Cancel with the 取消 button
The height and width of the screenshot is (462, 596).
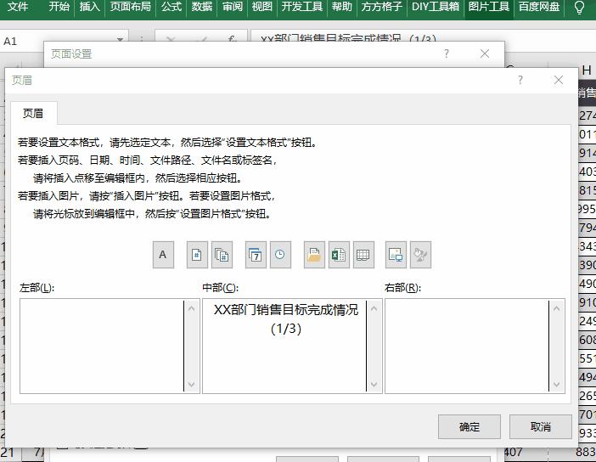point(541,426)
